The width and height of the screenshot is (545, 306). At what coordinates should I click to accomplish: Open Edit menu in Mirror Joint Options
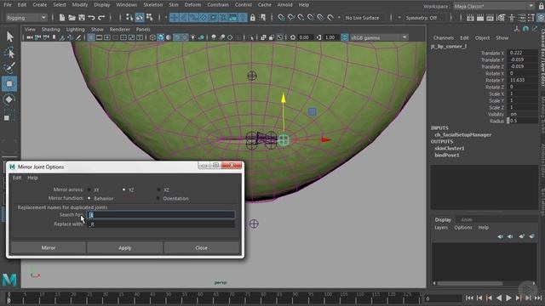coord(17,178)
